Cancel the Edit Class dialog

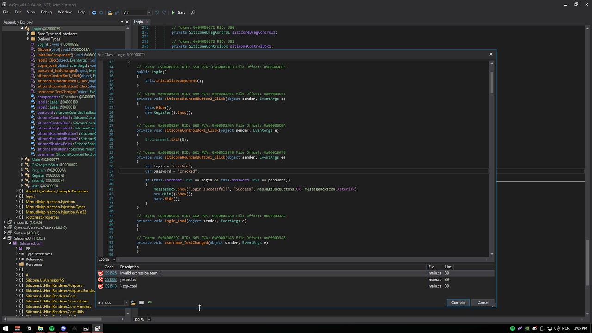(483, 302)
